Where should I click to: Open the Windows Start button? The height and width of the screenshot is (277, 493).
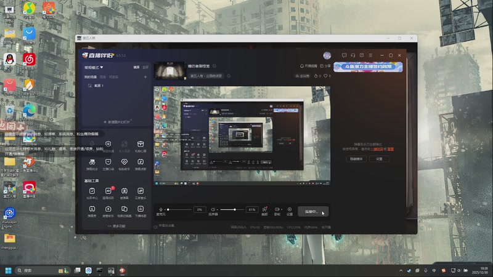[x=9, y=270]
